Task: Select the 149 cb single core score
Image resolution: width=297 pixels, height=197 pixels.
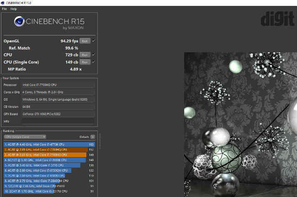Action: tap(72, 62)
